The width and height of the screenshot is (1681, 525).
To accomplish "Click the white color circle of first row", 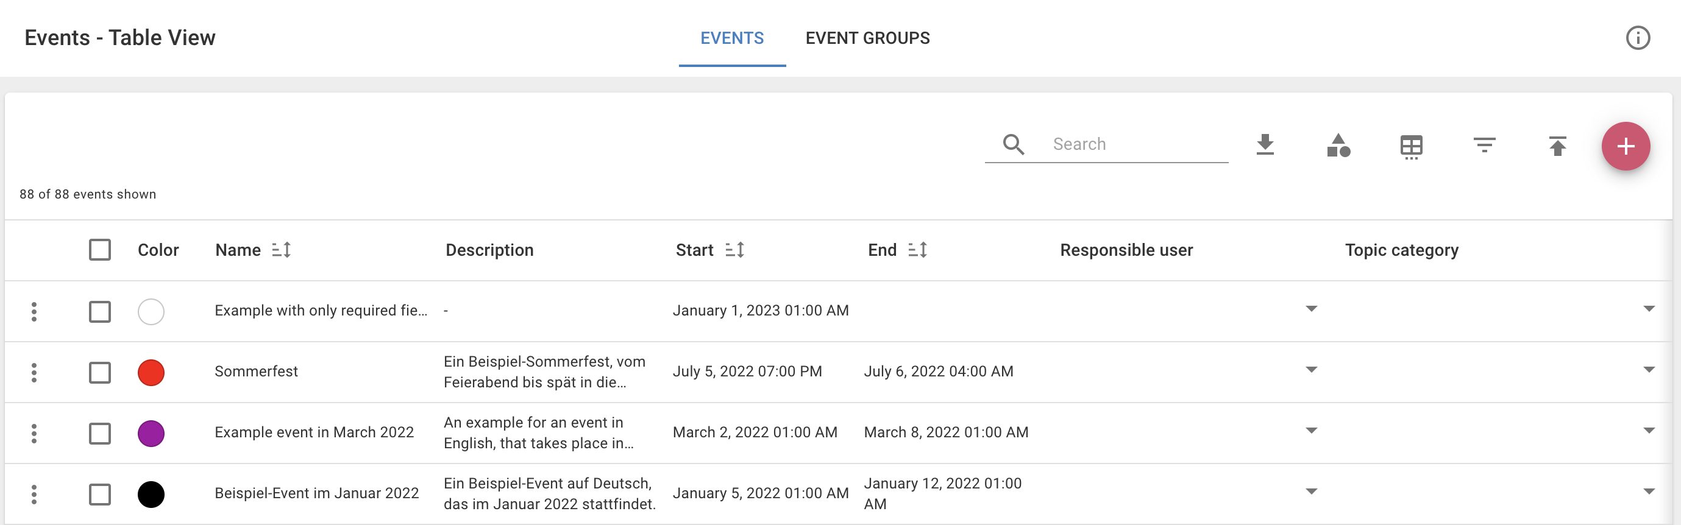I will [151, 312].
